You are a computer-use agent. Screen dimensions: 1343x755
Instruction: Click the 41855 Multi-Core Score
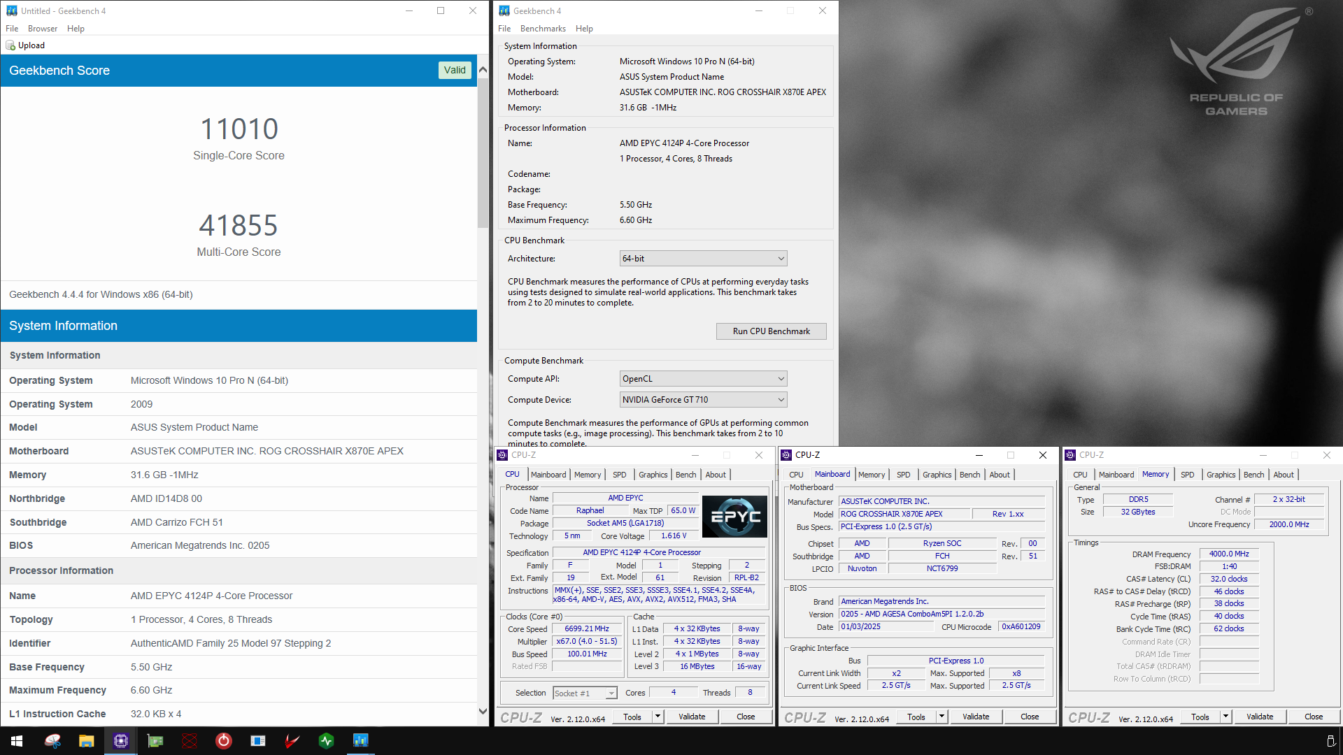[239, 226]
